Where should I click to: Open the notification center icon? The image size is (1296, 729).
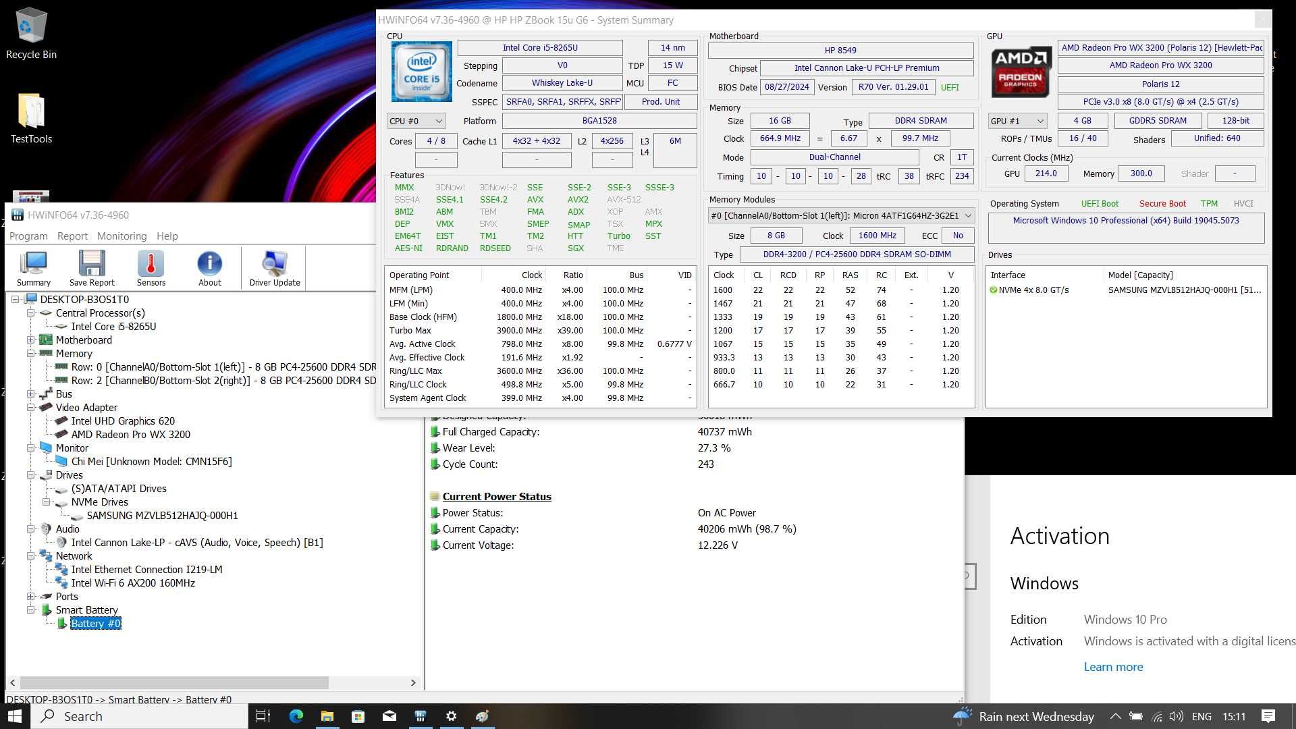(1268, 716)
